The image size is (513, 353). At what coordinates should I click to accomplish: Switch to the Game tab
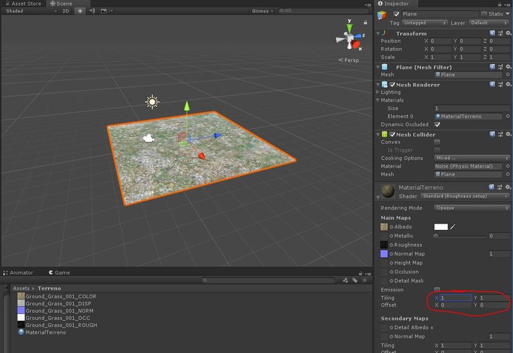(59, 272)
